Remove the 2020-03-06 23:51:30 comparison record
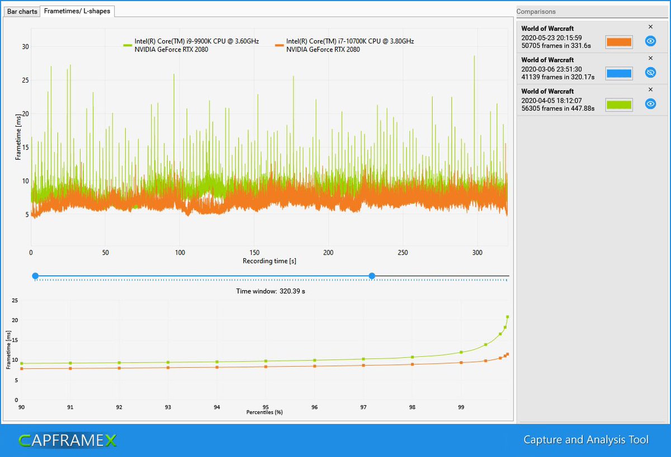Viewport: 671px width, 457px height. tap(650, 58)
